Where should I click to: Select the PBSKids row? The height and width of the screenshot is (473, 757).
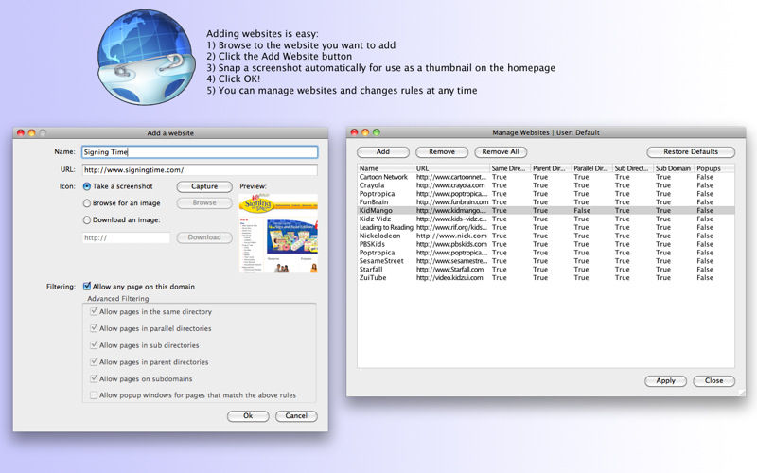[x=546, y=244]
